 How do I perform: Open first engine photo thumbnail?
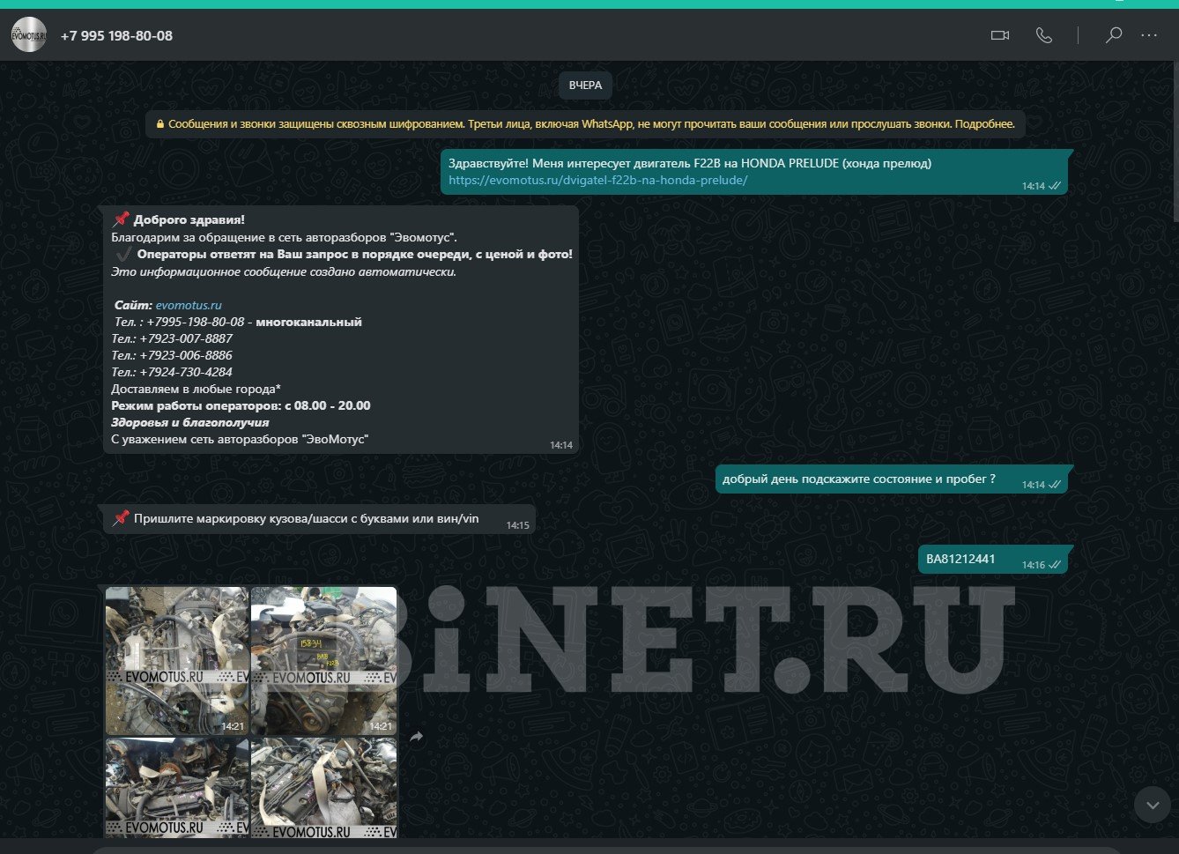click(177, 660)
